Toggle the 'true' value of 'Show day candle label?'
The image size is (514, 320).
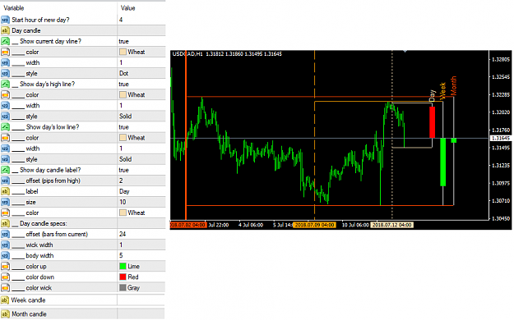pyautogui.click(x=124, y=170)
